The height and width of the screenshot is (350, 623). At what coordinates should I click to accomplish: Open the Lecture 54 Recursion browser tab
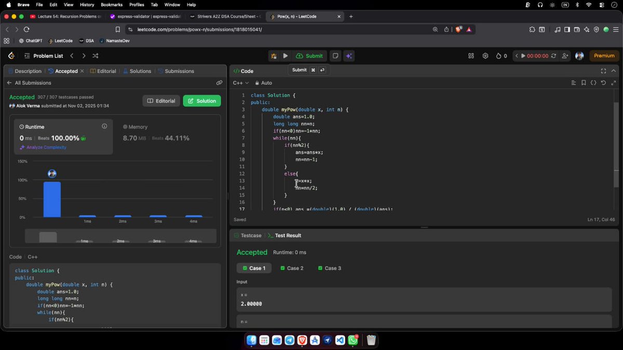point(66,17)
